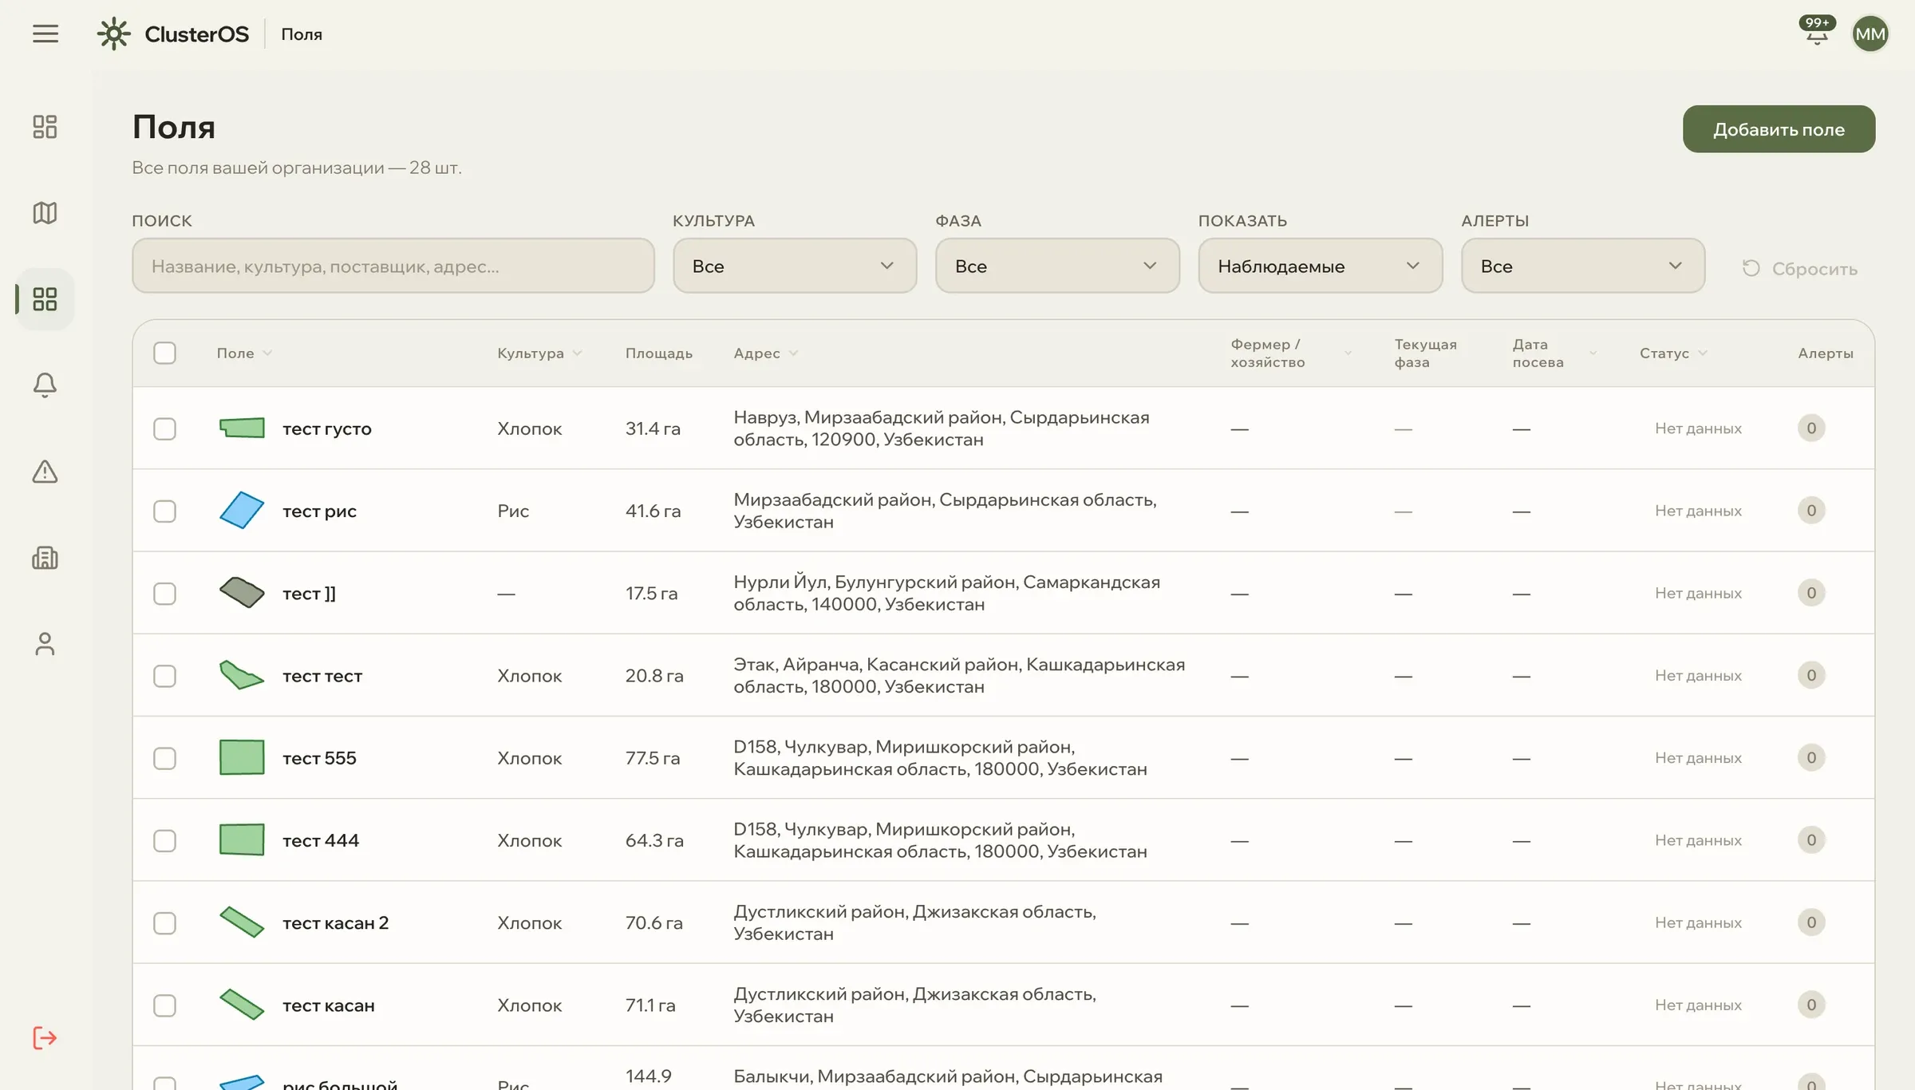Open the organization building icon in sidebar
The height and width of the screenshot is (1090, 1915).
45,558
